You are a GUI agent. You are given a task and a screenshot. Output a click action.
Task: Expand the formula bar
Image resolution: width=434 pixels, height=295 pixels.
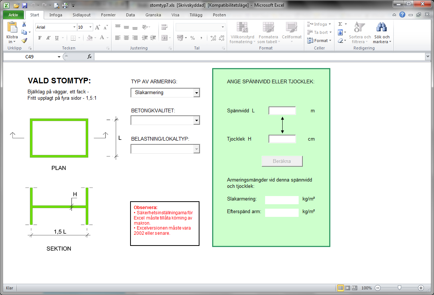[x=428, y=56]
